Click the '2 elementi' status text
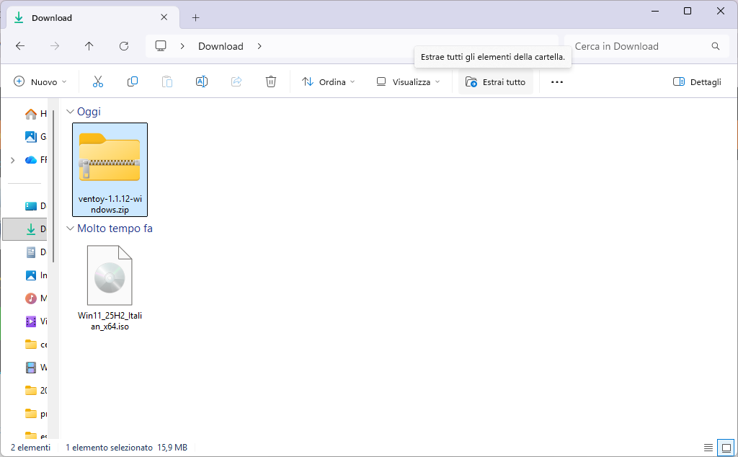This screenshot has width=738, height=457. point(30,448)
